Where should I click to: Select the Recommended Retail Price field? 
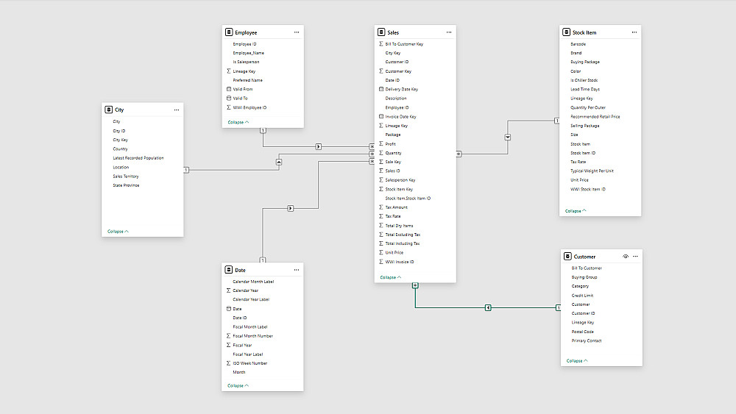pos(595,117)
